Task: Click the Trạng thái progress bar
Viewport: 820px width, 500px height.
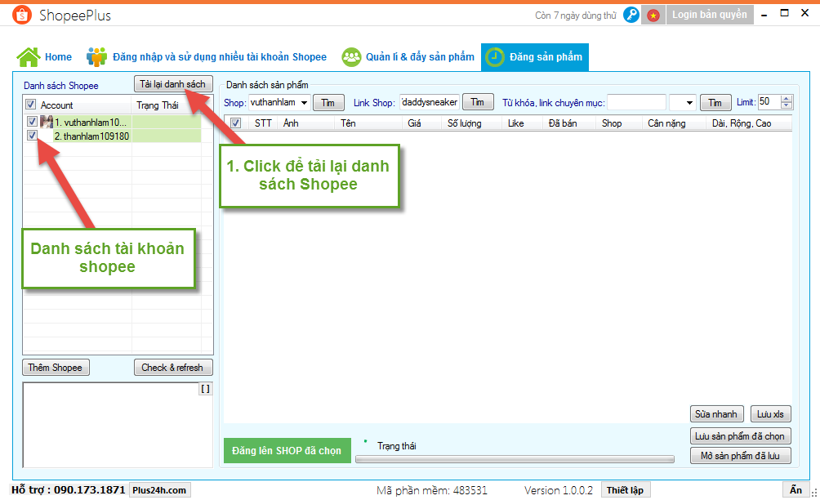Action: pyautogui.click(x=515, y=459)
